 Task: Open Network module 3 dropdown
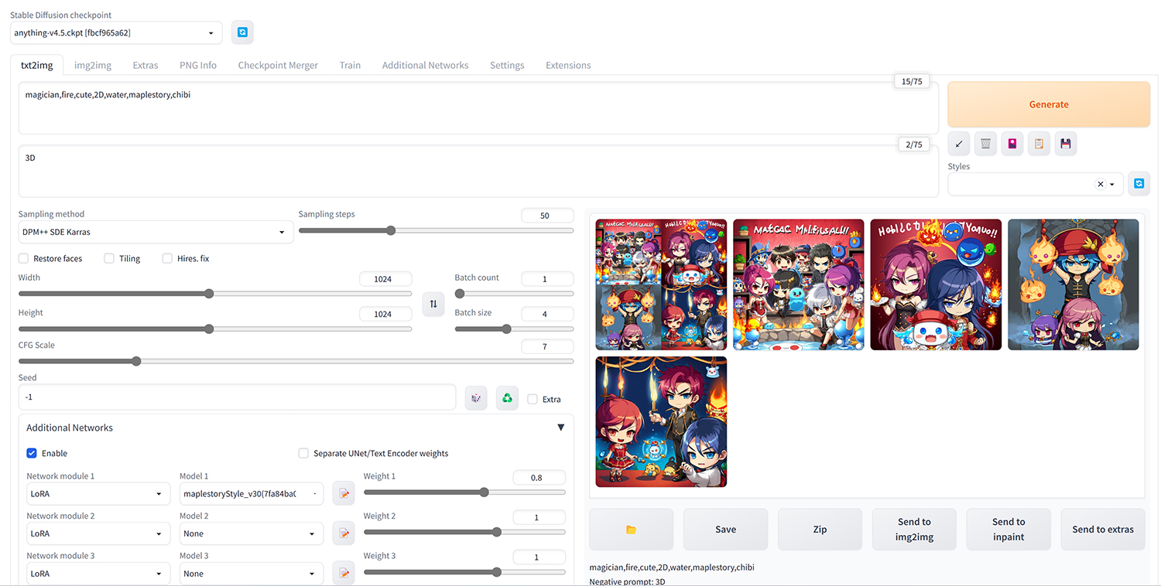point(98,574)
